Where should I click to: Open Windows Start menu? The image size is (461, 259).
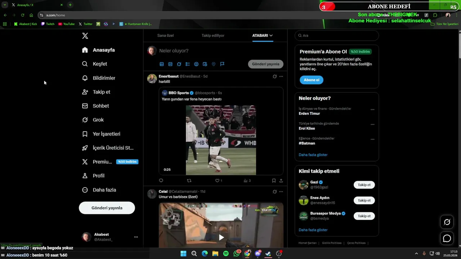pos(183,254)
